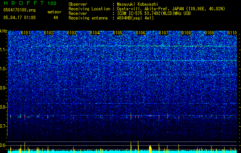The height and width of the screenshot is (153, 241).
Task: Click the 0105 time marker
Action: click(x=118, y=33)
